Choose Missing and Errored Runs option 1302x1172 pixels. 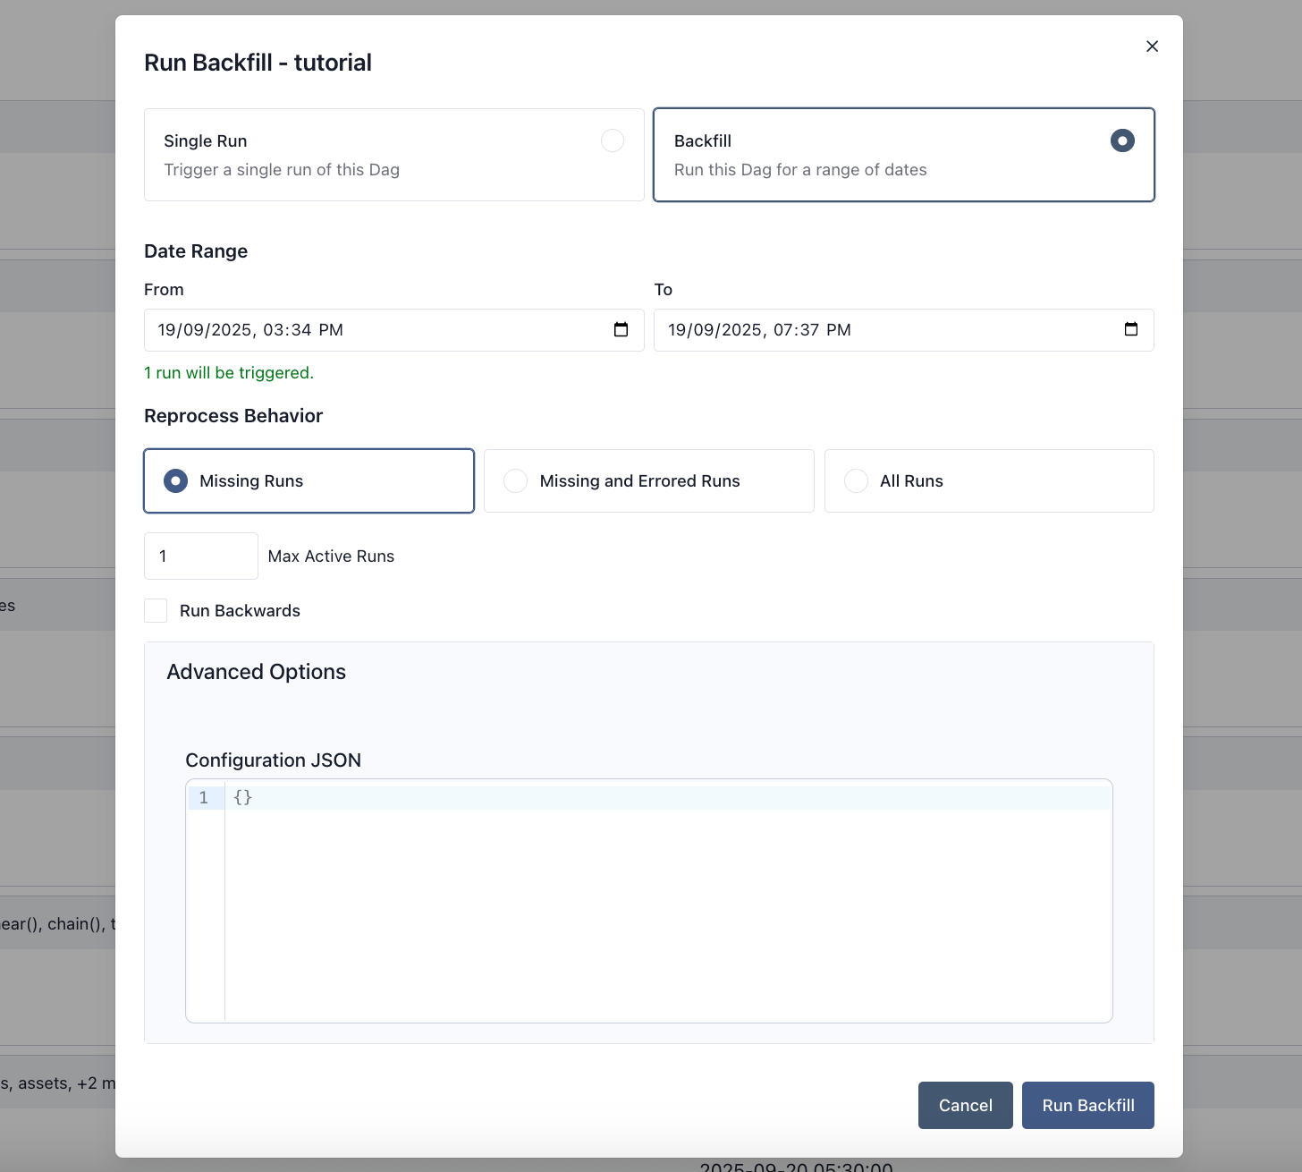coord(516,481)
